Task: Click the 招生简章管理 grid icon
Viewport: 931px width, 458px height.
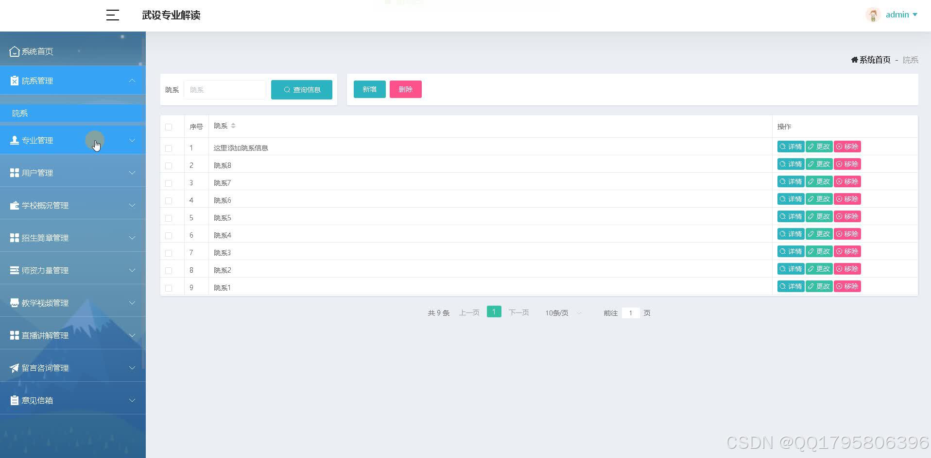Action: 15,238
